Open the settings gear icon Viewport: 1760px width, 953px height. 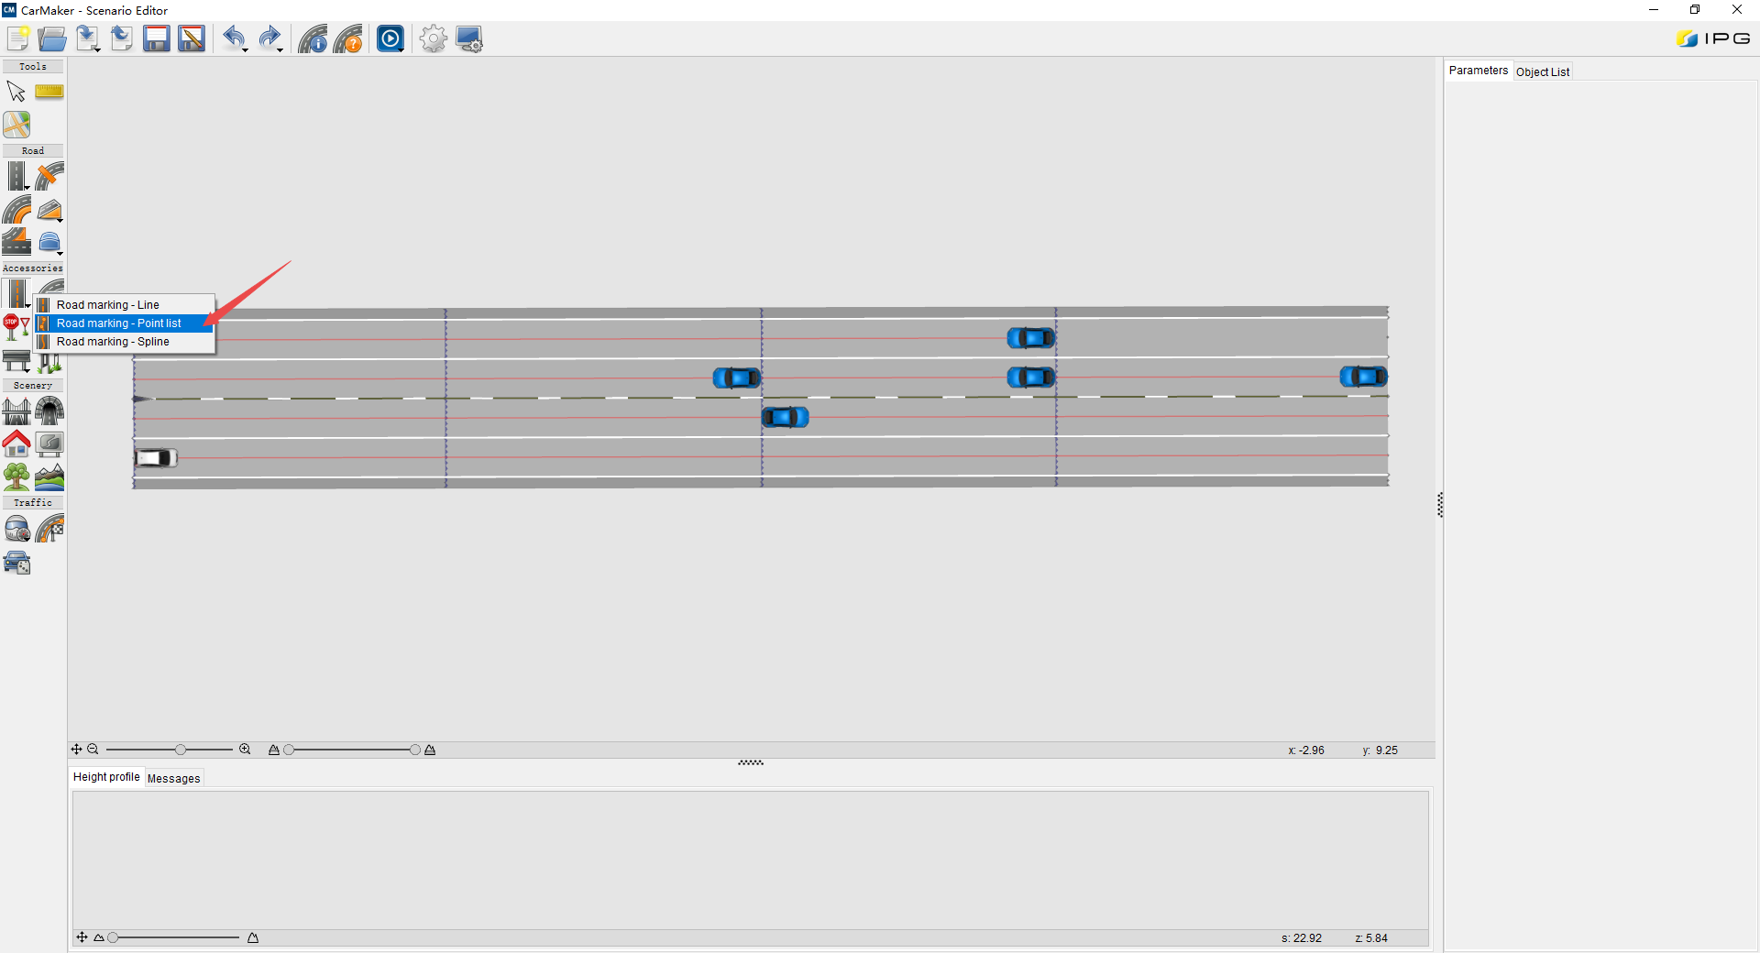tap(433, 39)
